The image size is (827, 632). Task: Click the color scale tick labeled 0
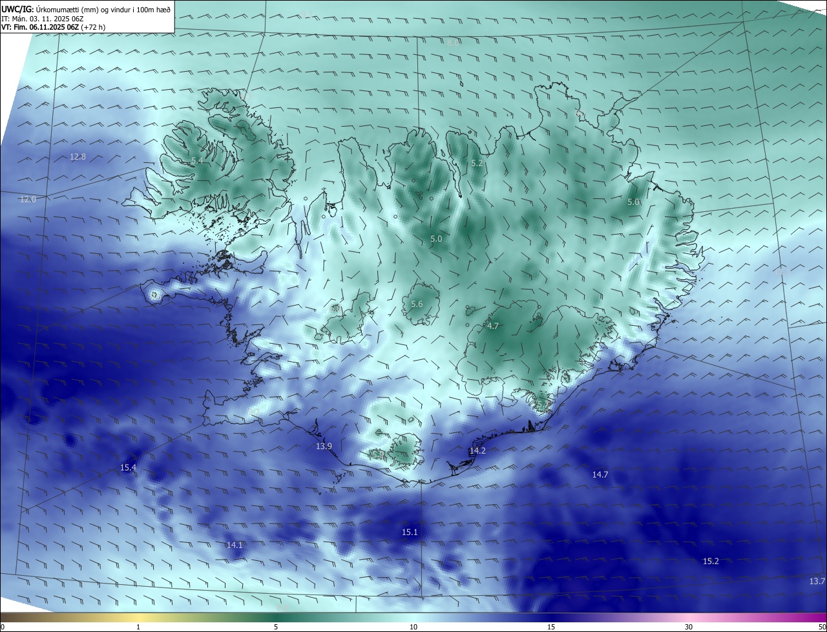click(x=3, y=627)
